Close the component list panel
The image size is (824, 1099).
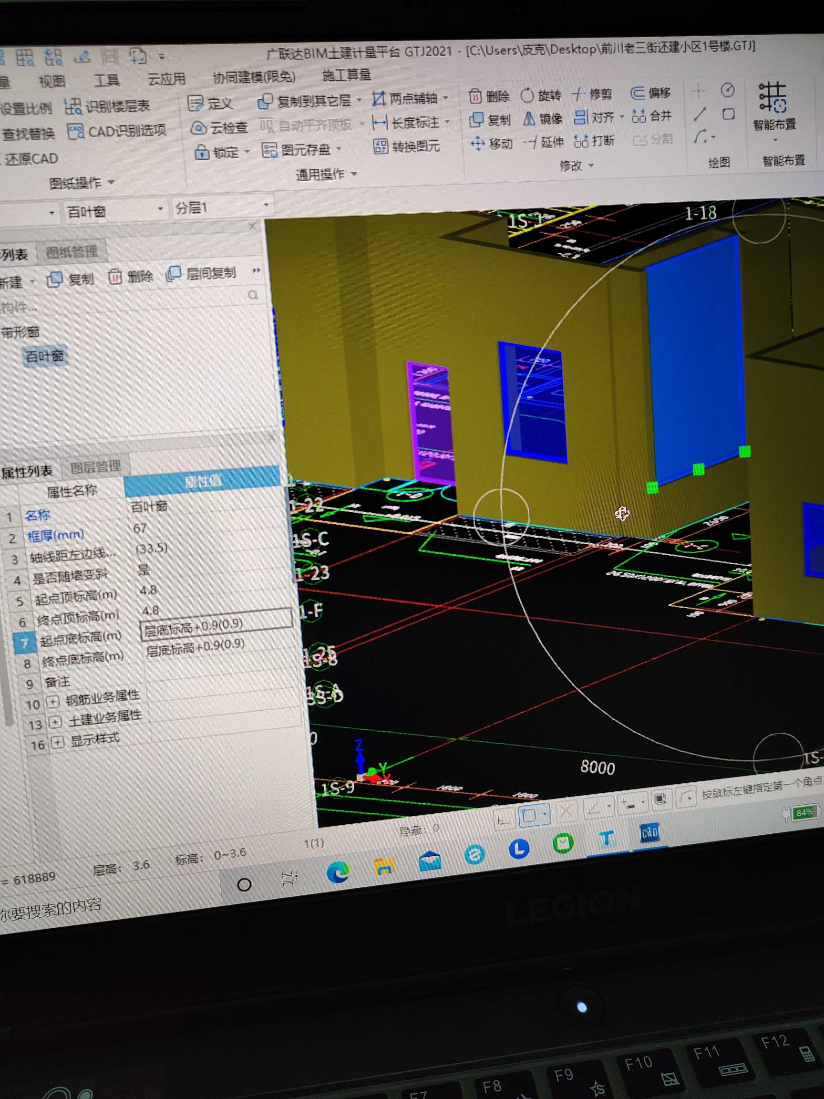(252, 227)
